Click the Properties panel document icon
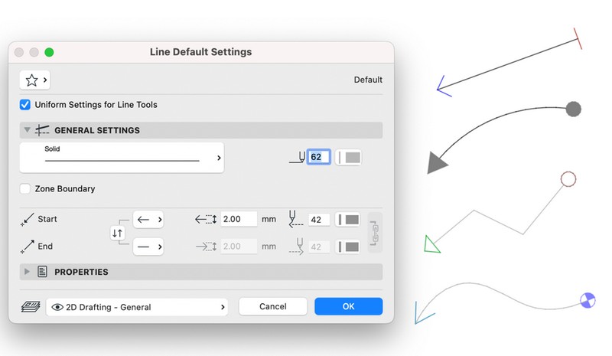This screenshot has width=612, height=356. click(43, 272)
